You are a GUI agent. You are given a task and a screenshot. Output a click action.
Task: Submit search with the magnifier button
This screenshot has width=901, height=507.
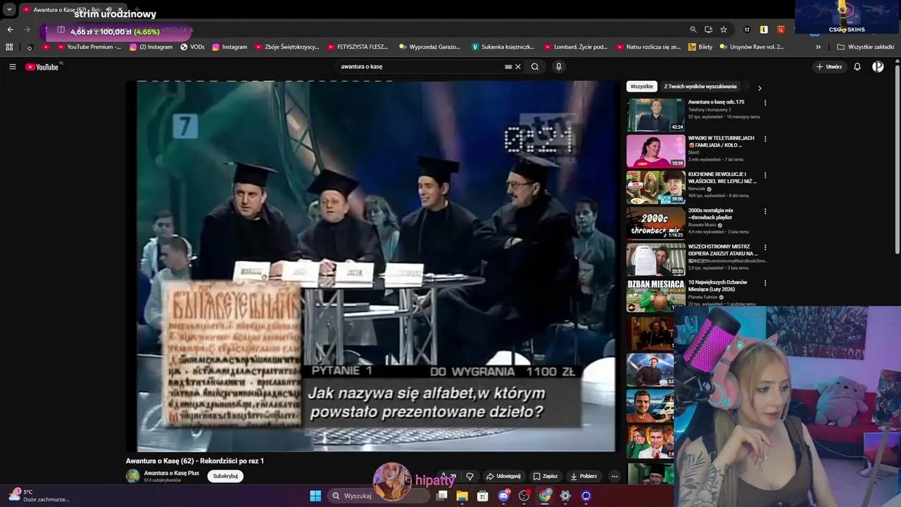click(535, 67)
